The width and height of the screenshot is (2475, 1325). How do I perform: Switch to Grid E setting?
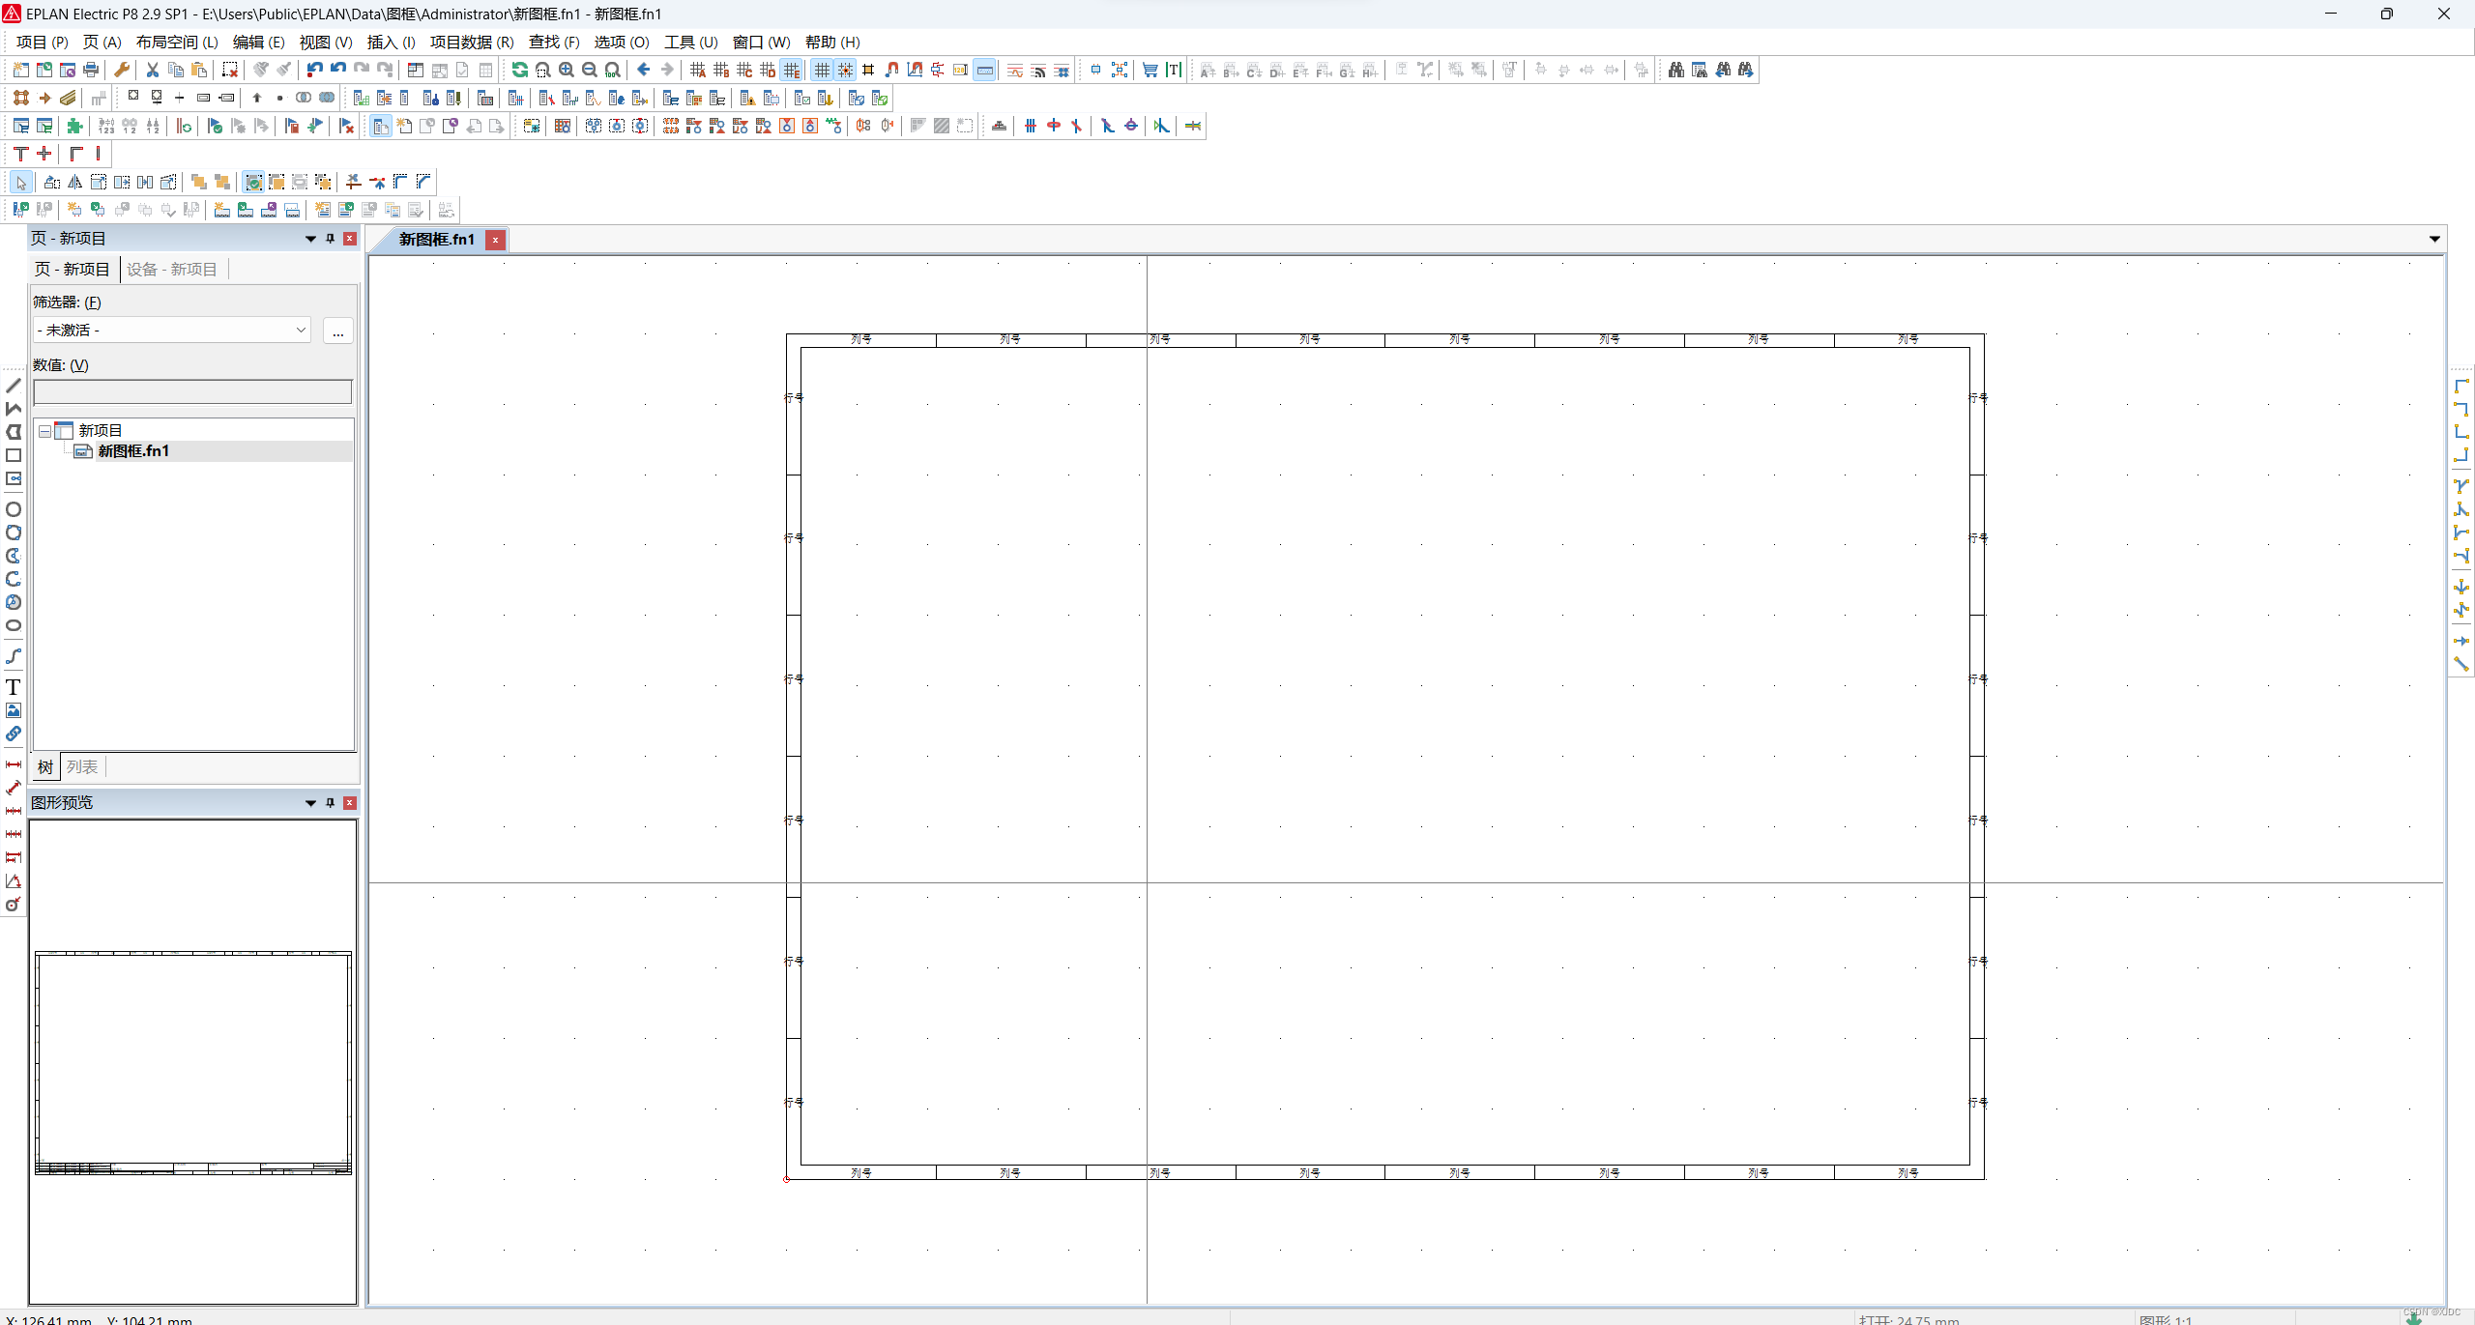tap(792, 70)
